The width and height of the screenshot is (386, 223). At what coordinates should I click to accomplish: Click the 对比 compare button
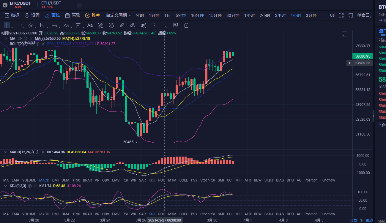[354, 220]
